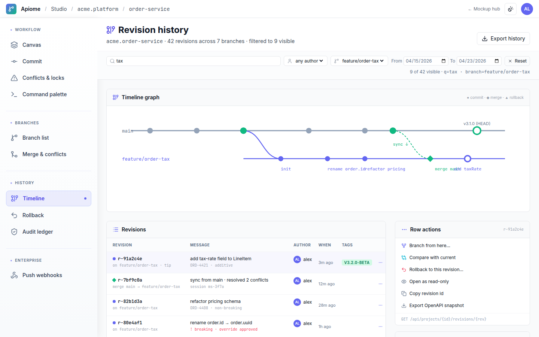Select the merge main diamond node
The width and height of the screenshot is (539, 337).
[430, 159]
